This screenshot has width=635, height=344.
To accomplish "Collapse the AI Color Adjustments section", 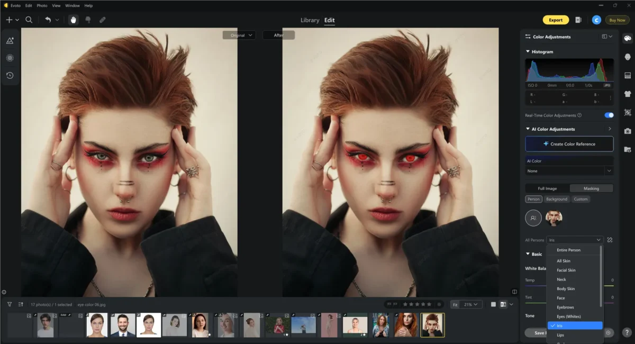I will [528, 129].
